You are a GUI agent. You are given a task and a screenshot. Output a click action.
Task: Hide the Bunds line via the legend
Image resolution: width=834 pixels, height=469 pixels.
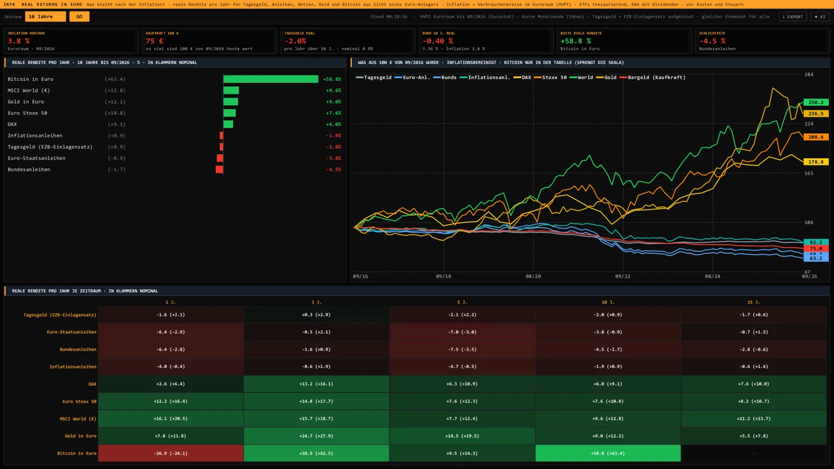445,77
